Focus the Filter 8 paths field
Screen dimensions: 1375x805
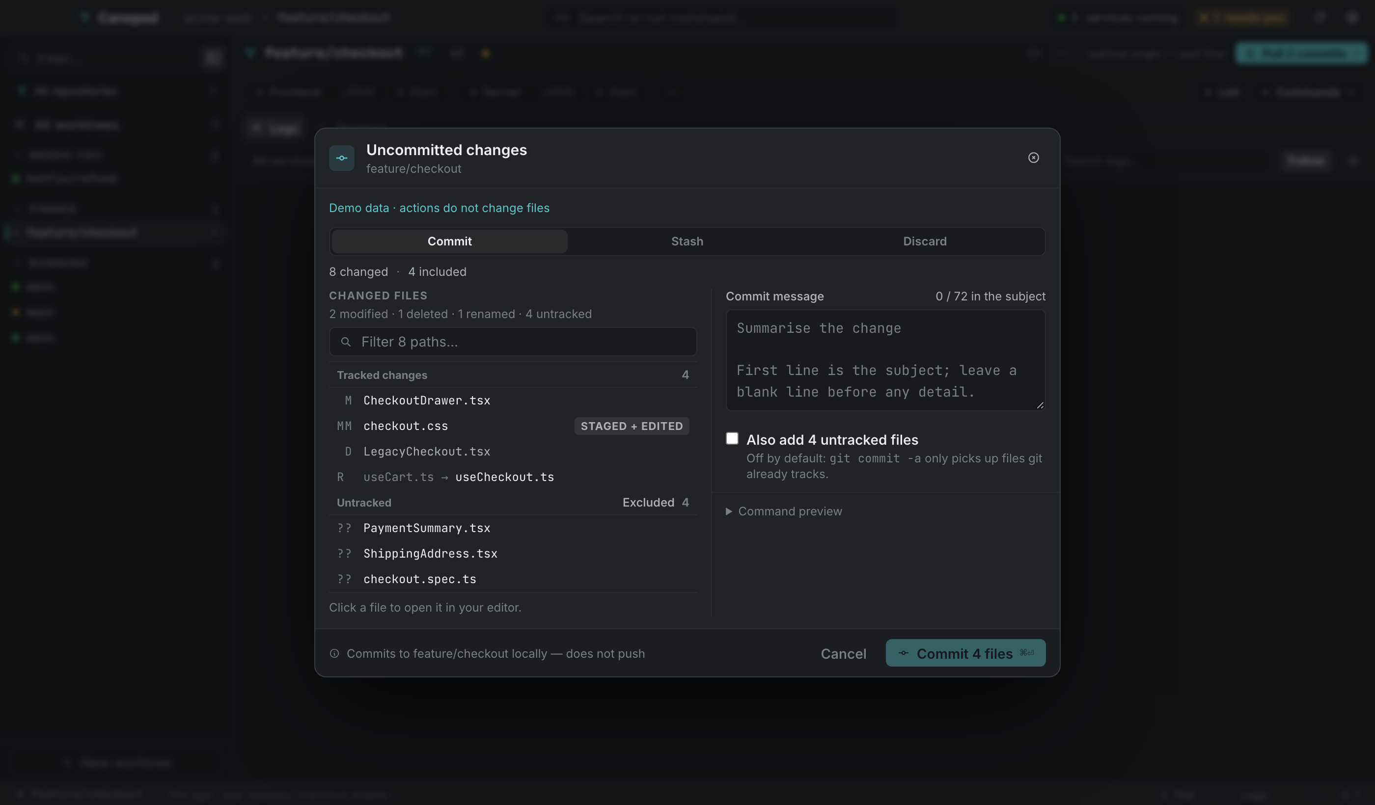tap(513, 342)
